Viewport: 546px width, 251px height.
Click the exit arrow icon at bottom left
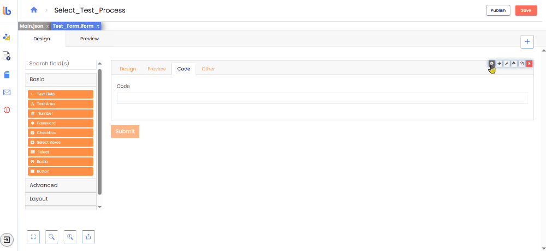[x=7, y=239]
